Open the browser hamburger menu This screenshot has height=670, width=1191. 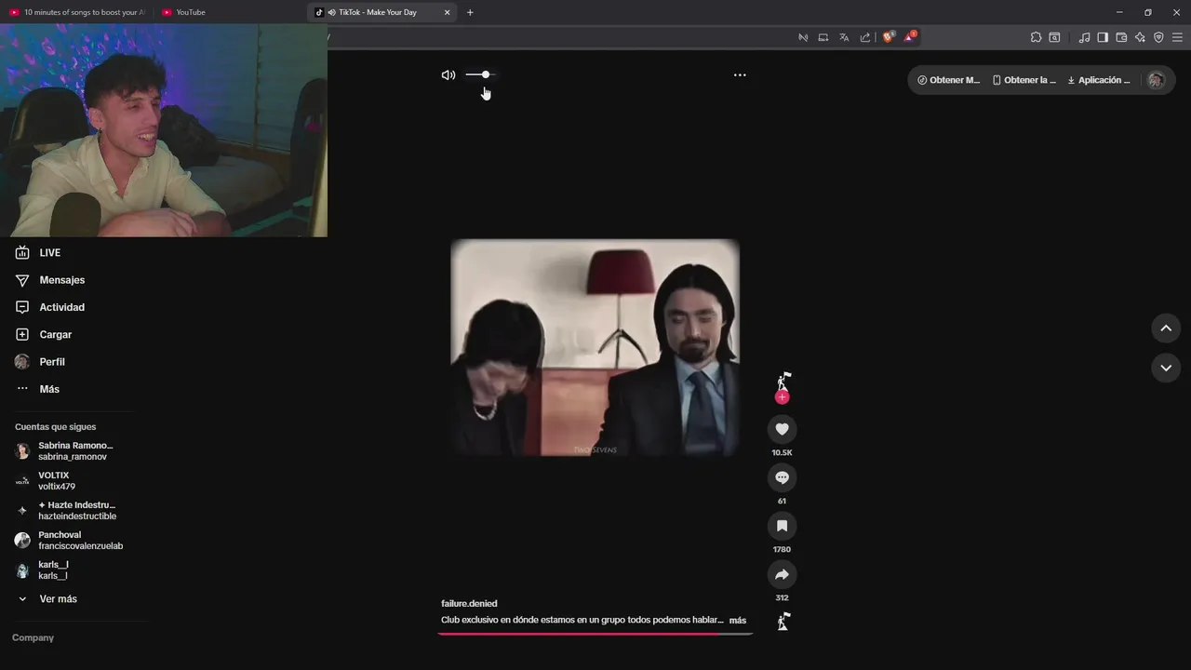[x=1177, y=37]
